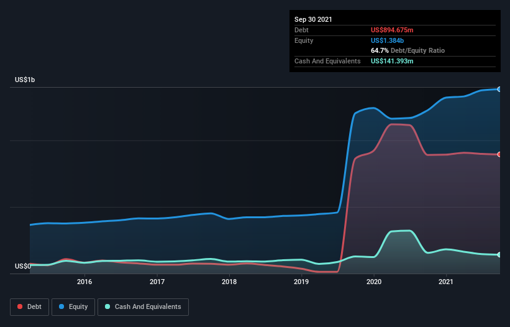The image size is (510, 327).
Task: Click the US$0 y-axis label
Action: pyautogui.click(x=23, y=266)
